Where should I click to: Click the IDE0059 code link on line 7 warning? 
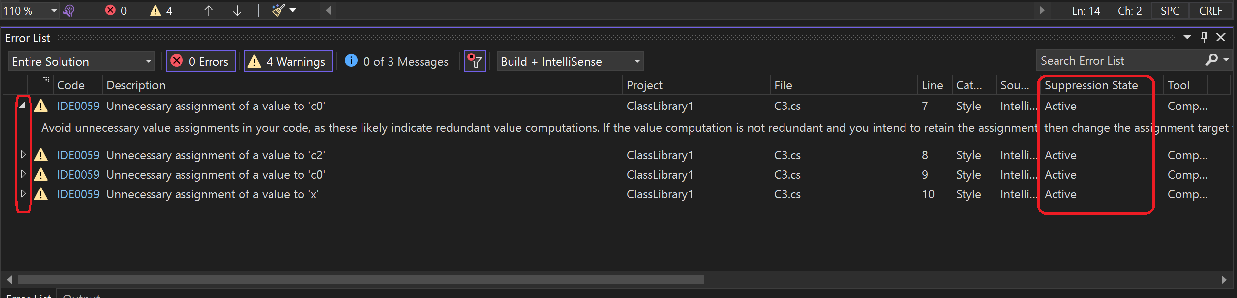pos(79,106)
